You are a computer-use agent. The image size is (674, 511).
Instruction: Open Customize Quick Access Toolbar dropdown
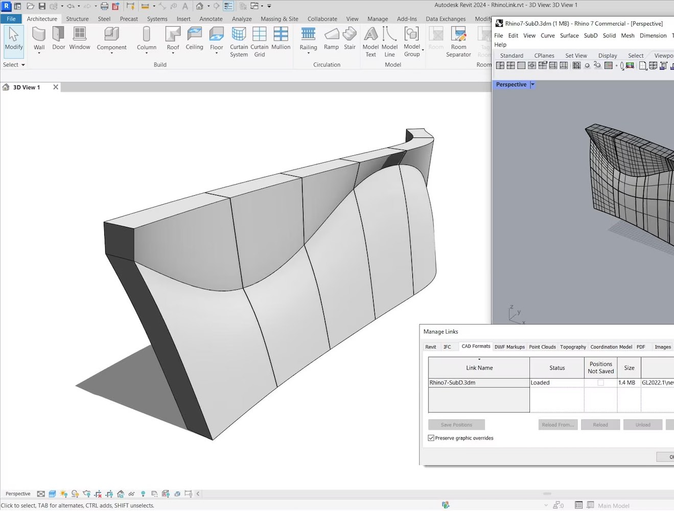tap(269, 6)
